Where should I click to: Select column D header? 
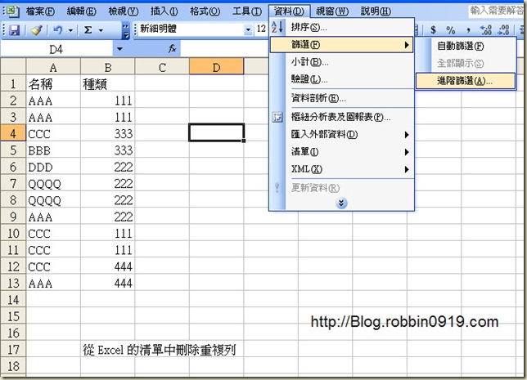click(216, 68)
